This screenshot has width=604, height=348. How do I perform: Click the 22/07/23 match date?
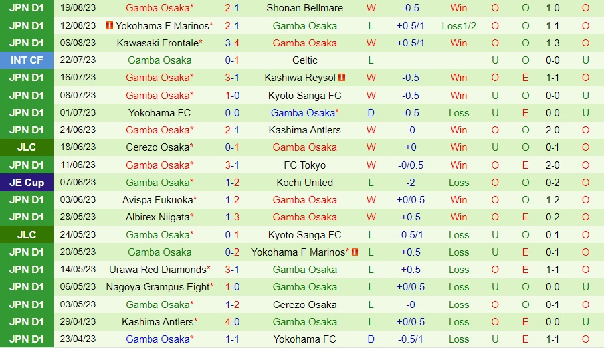click(78, 60)
